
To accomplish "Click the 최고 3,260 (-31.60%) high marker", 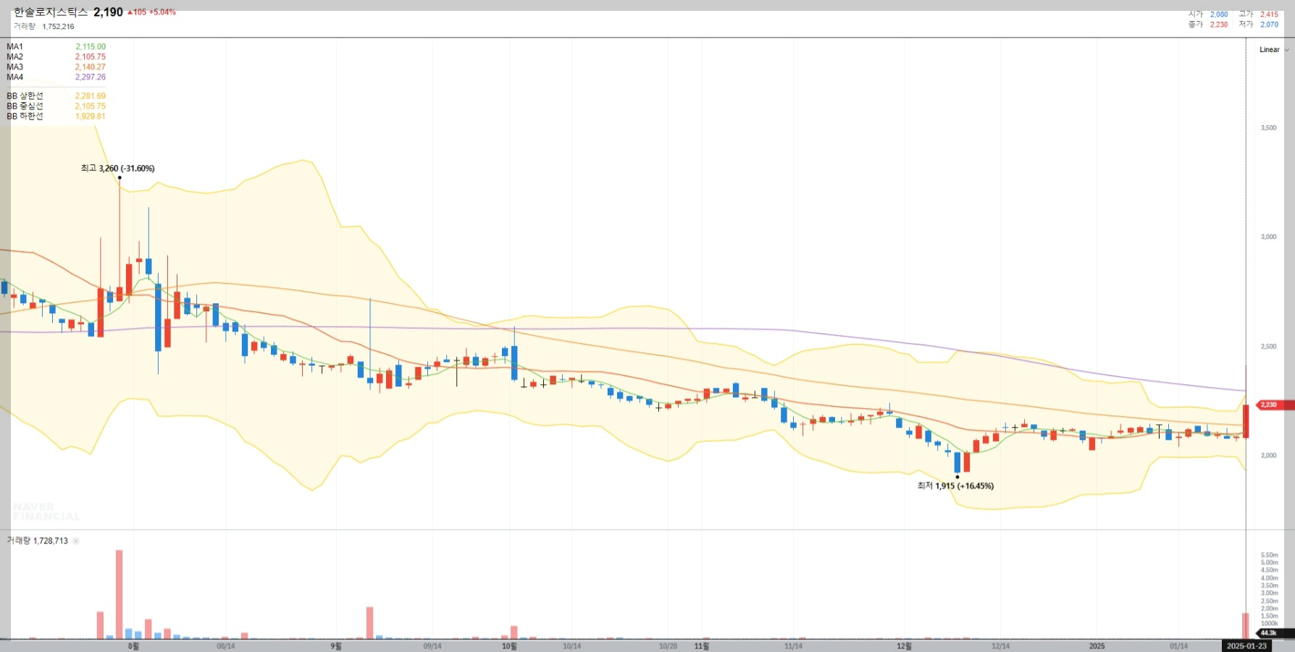I will 117,168.
